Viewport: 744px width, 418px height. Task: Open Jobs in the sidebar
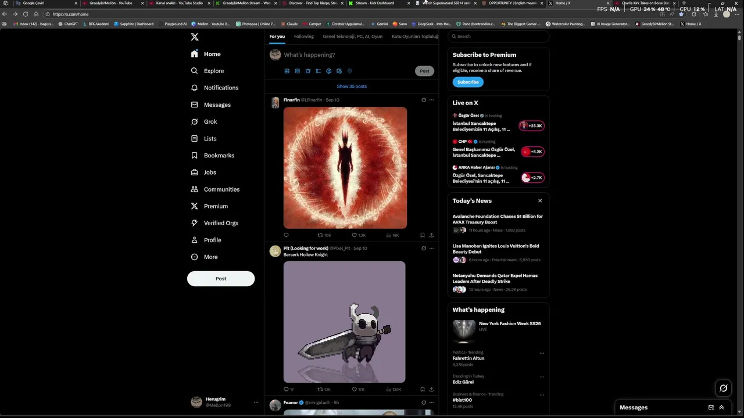(203, 172)
